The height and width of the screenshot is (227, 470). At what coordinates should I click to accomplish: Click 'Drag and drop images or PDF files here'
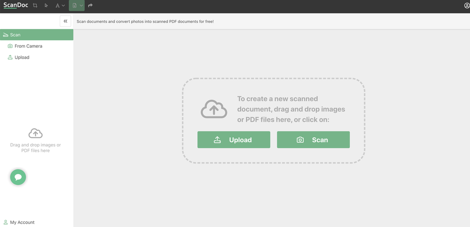click(x=35, y=148)
